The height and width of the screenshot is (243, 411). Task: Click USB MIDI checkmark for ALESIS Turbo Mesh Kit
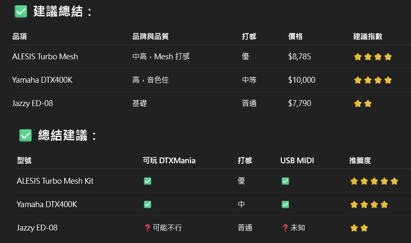[285, 181]
